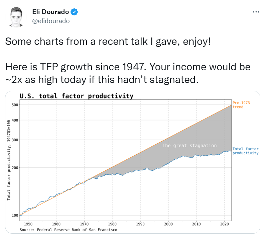The image size is (265, 239).
Task: Click the Federal Reserve source note
Action: coord(69,230)
